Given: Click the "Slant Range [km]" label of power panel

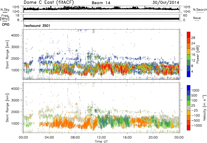Looking at the screenshot, I should [x=7, y=54].
